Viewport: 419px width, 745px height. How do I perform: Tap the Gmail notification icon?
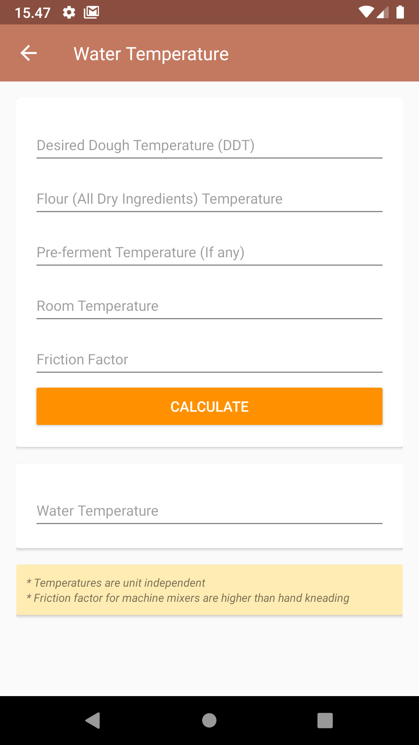tap(92, 12)
